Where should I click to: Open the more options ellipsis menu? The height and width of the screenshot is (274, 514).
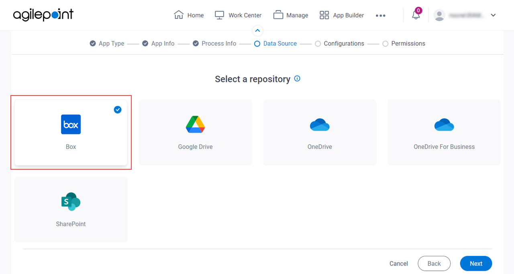(x=381, y=16)
